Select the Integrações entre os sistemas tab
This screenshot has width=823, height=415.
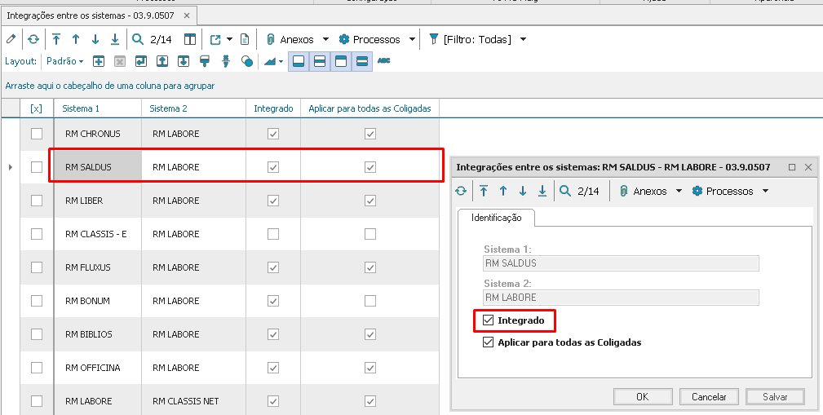pyautogui.click(x=99, y=15)
